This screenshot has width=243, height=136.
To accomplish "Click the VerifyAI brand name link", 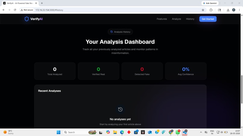I will tap(36, 19).
